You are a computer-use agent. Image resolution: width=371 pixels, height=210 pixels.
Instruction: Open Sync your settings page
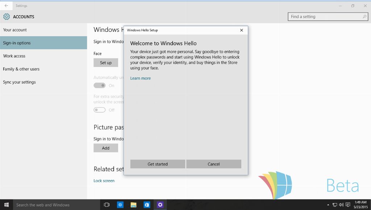(20, 82)
